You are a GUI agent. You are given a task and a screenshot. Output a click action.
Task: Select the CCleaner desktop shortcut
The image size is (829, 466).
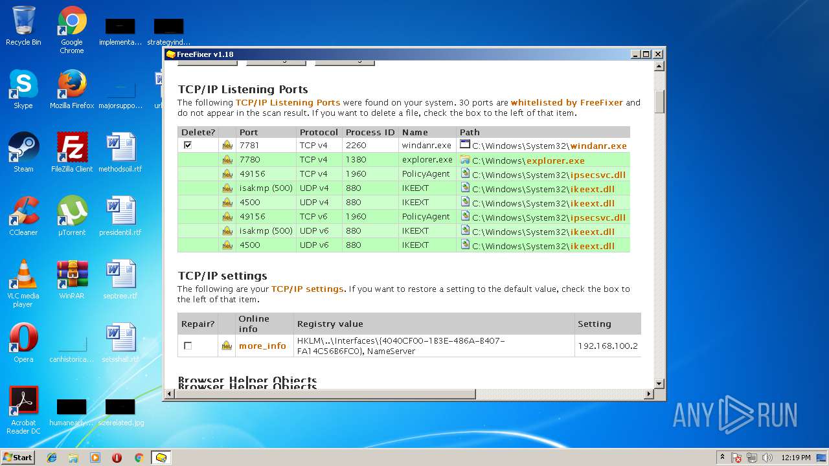pos(23,216)
